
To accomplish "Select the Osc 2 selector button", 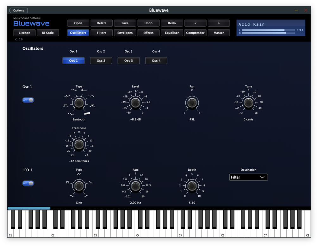I will pyautogui.click(x=101, y=60).
